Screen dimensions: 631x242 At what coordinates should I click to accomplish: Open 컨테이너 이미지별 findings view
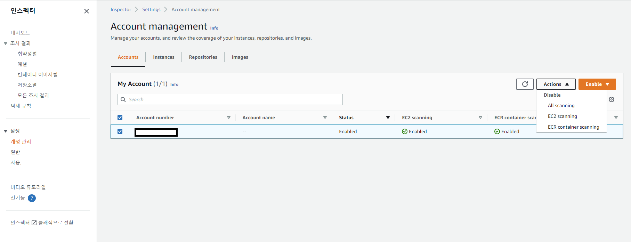click(38, 74)
